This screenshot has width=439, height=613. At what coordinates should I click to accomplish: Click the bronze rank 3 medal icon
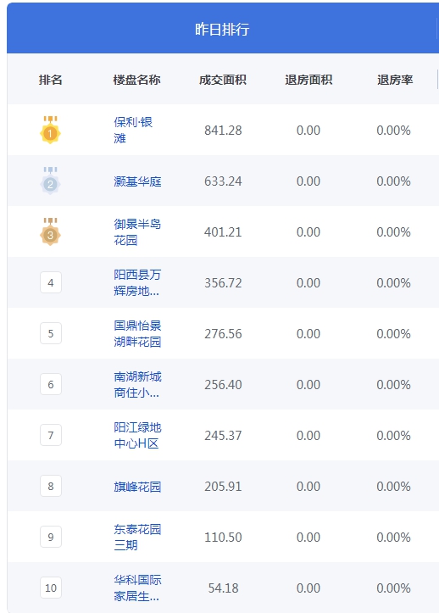pos(51,231)
